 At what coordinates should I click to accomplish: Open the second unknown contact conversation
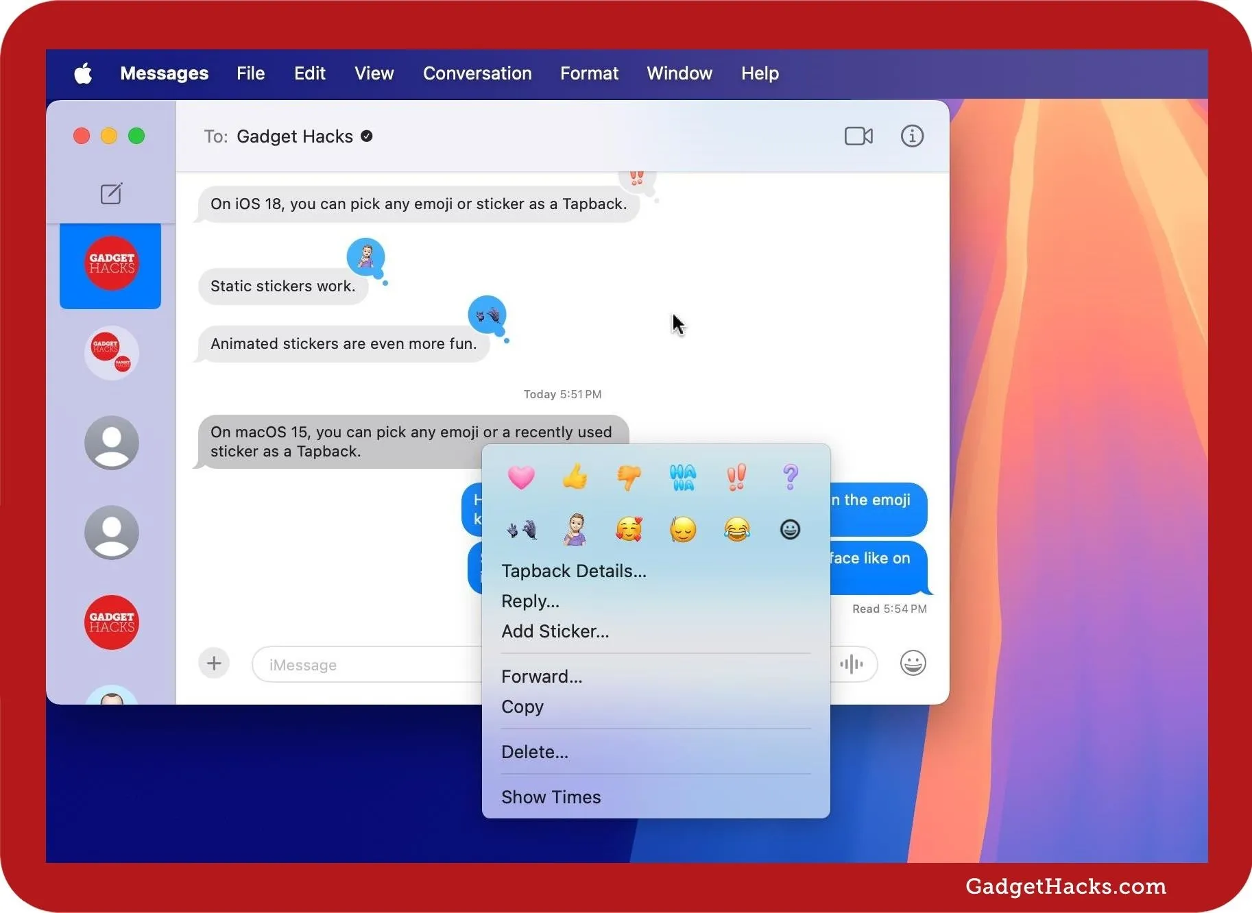[x=111, y=533]
